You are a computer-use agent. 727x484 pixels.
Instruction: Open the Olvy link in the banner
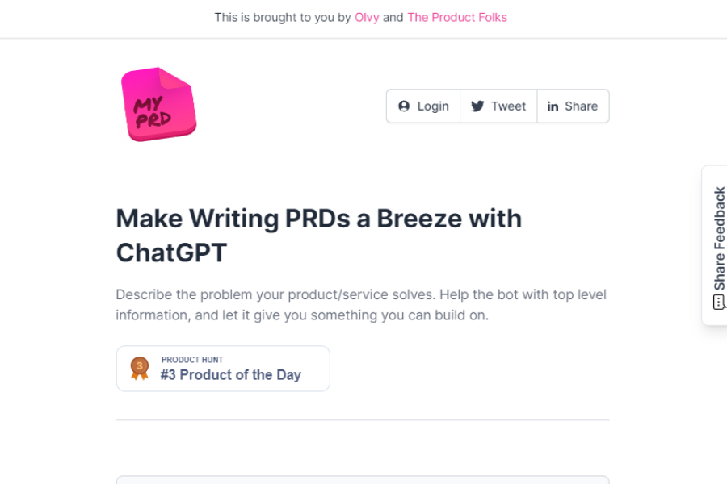[x=367, y=17]
